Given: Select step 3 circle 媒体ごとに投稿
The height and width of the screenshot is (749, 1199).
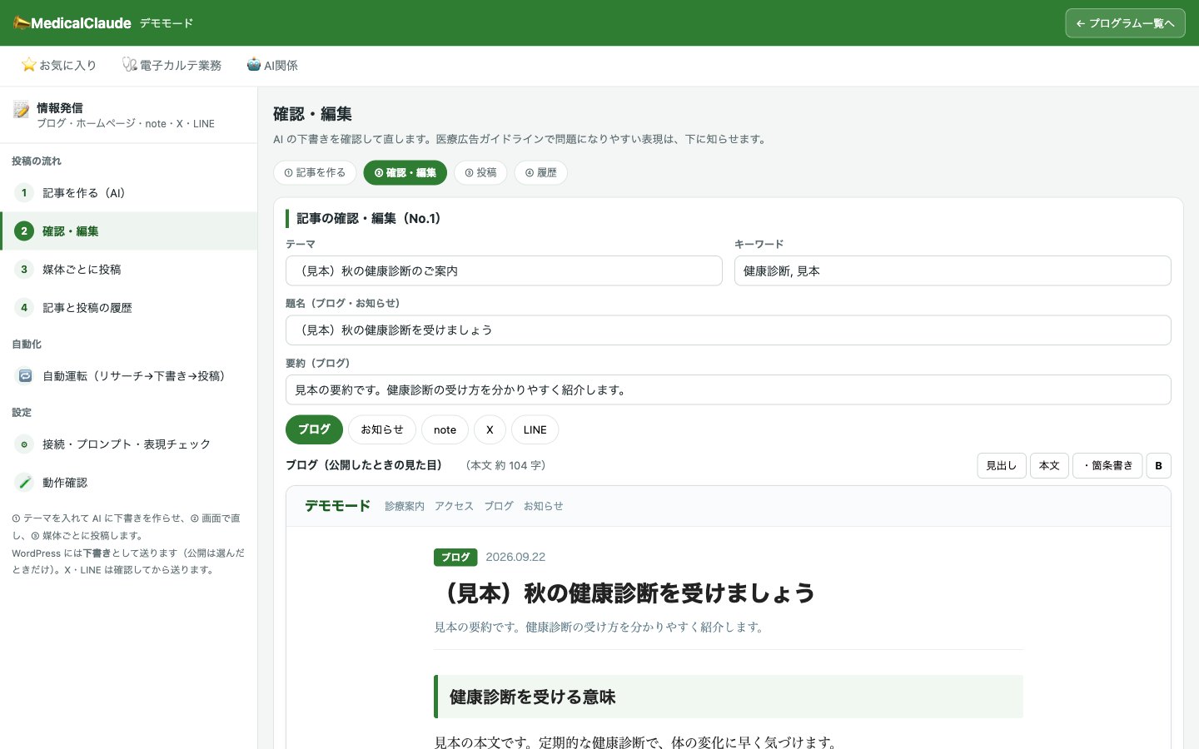Looking at the screenshot, I should click(x=24, y=270).
